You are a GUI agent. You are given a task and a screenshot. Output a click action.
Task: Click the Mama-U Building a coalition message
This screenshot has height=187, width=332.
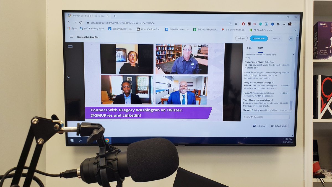266,110
